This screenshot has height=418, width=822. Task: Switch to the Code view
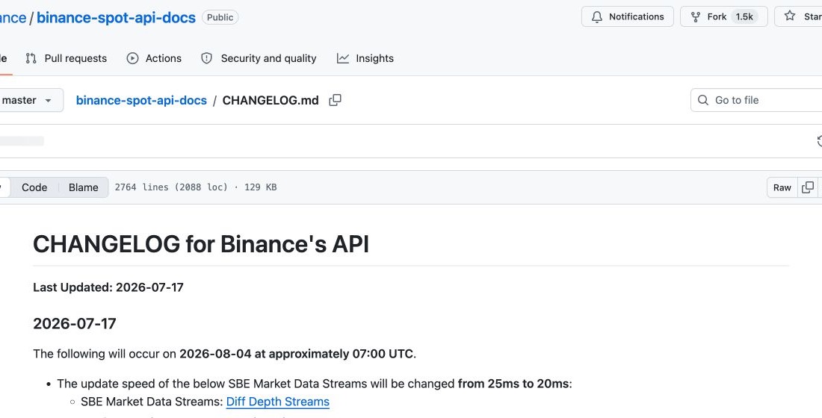[x=34, y=187]
